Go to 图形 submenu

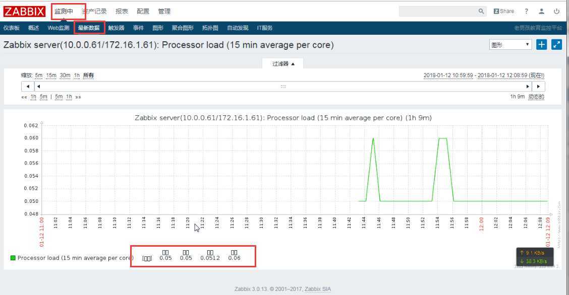[x=158, y=28]
